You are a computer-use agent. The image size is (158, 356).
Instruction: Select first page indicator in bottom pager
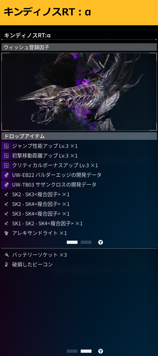[x=72, y=351]
